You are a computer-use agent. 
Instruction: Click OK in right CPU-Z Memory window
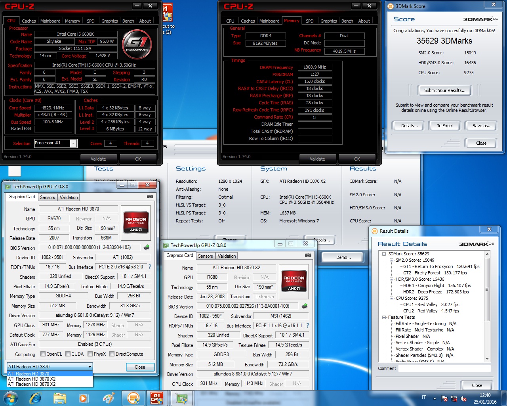(x=357, y=159)
